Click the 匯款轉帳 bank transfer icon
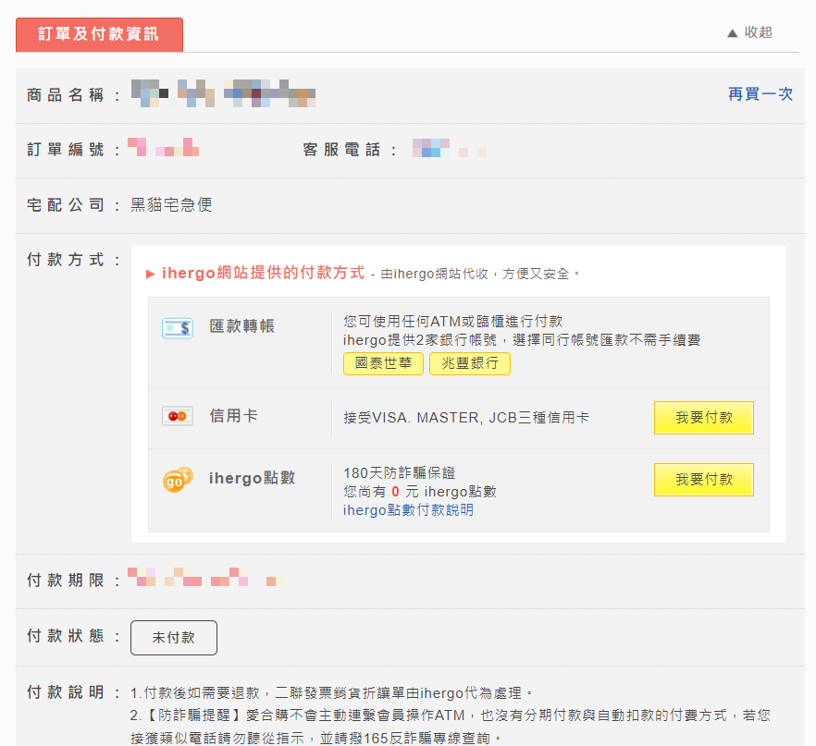Image resolution: width=816 pixels, height=746 pixels. (x=178, y=328)
